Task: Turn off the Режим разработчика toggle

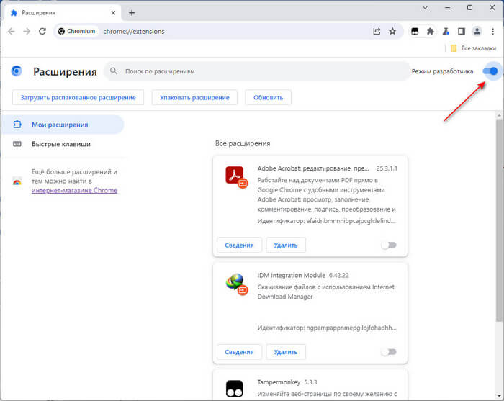Action: pyautogui.click(x=491, y=71)
